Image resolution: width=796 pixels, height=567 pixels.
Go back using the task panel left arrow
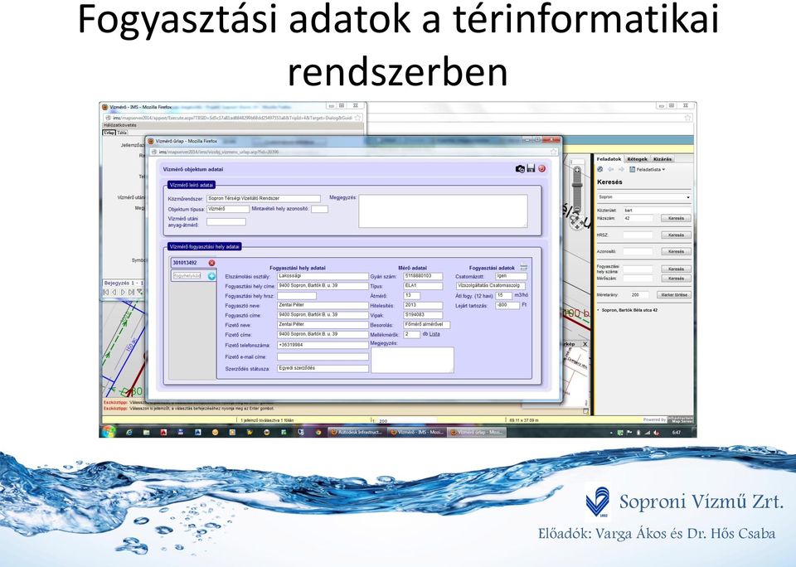coord(611,170)
